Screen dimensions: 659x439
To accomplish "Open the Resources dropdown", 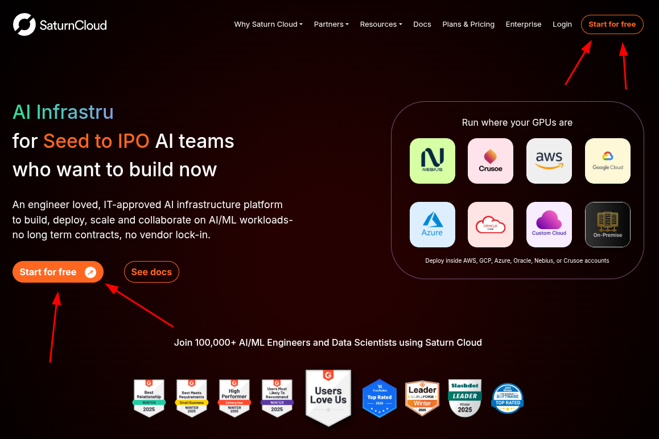I will tap(381, 24).
